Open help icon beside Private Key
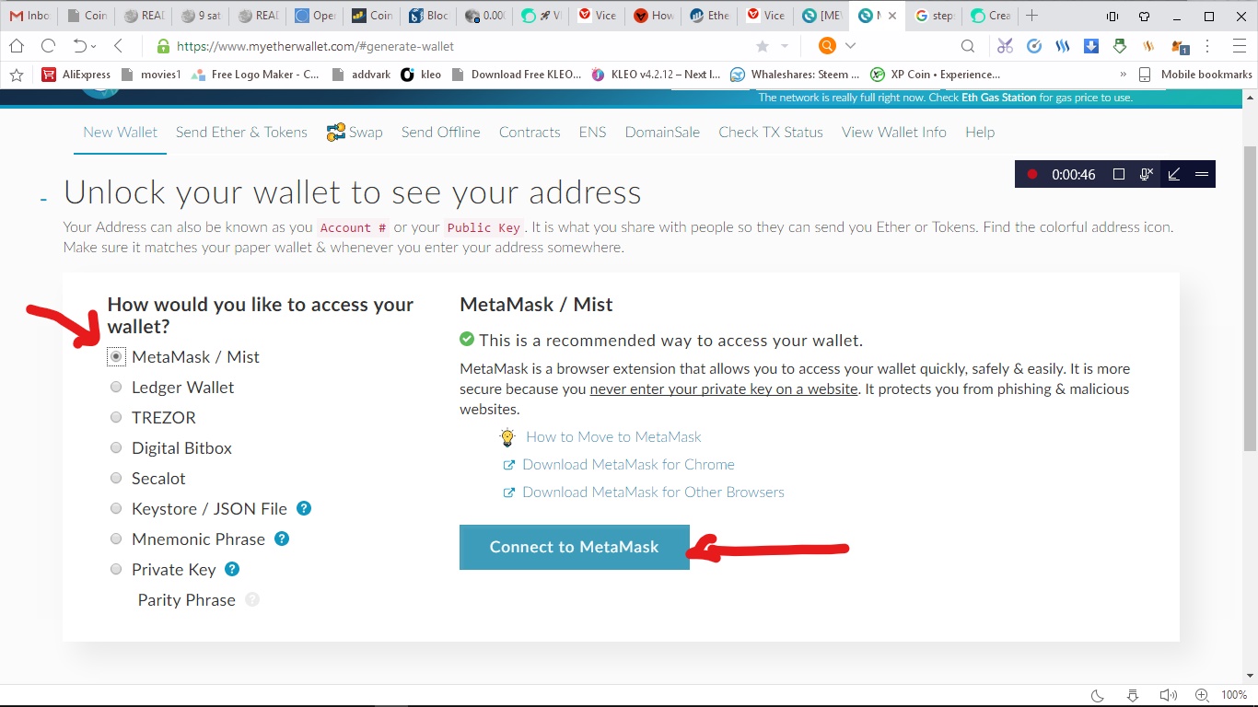 (232, 569)
